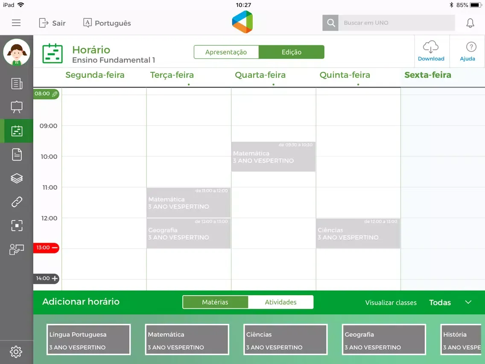Open the hamburger menu

(x=16, y=23)
